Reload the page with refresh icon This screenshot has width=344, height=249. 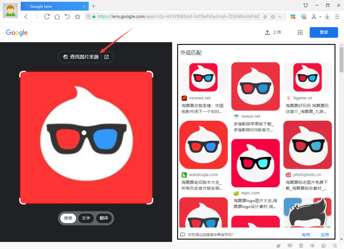[x=47, y=17]
